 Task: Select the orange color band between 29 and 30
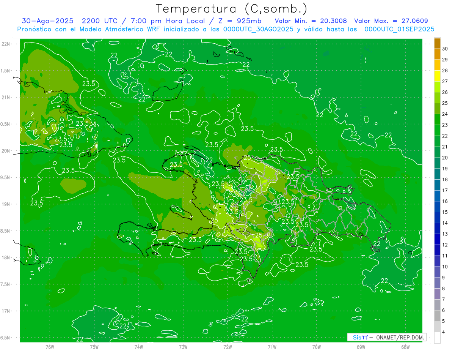click(437, 54)
